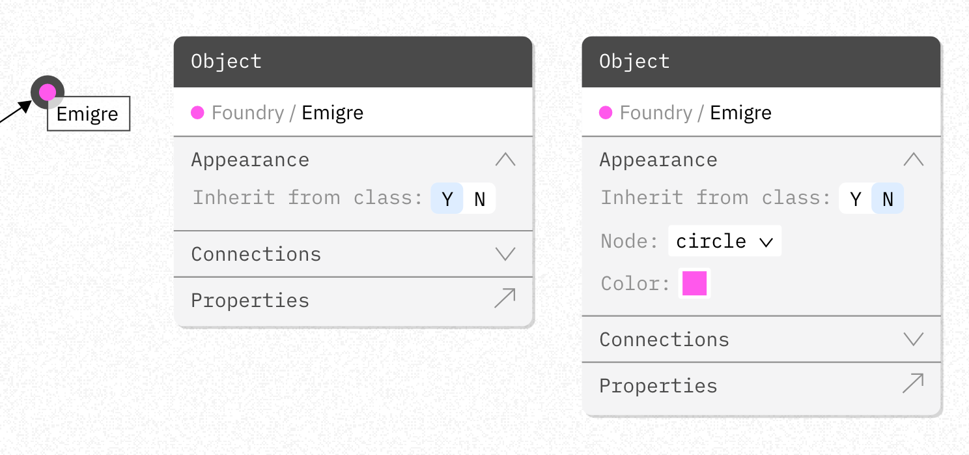The width and height of the screenshot is (969, 455).
Task: Select Y for inherit from class in right panel
Action: point(856,198)
